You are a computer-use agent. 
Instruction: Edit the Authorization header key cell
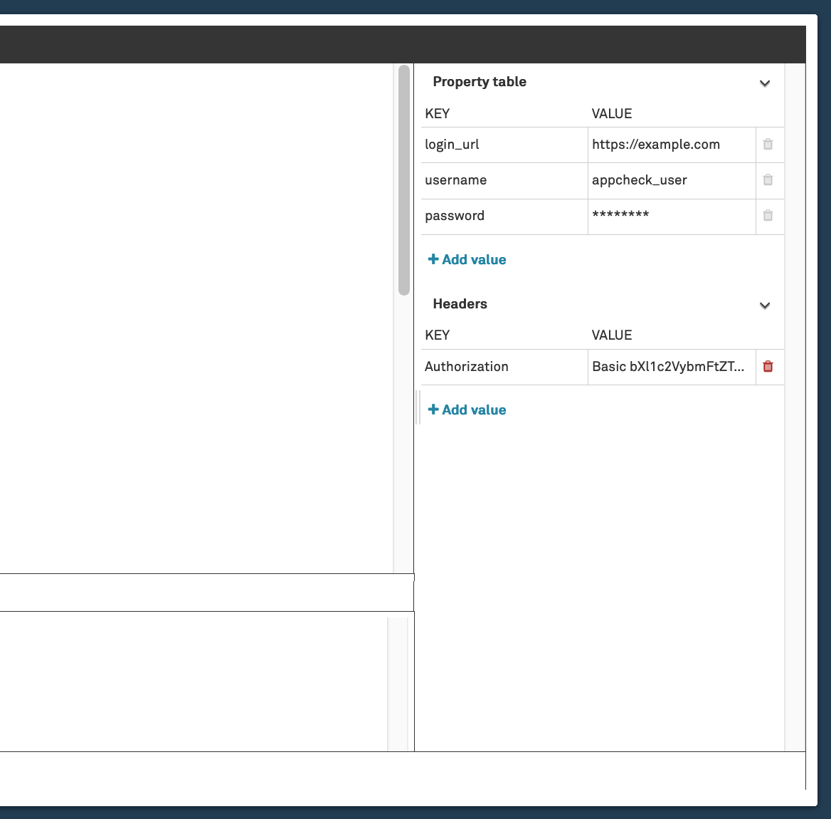click(504, 367)
